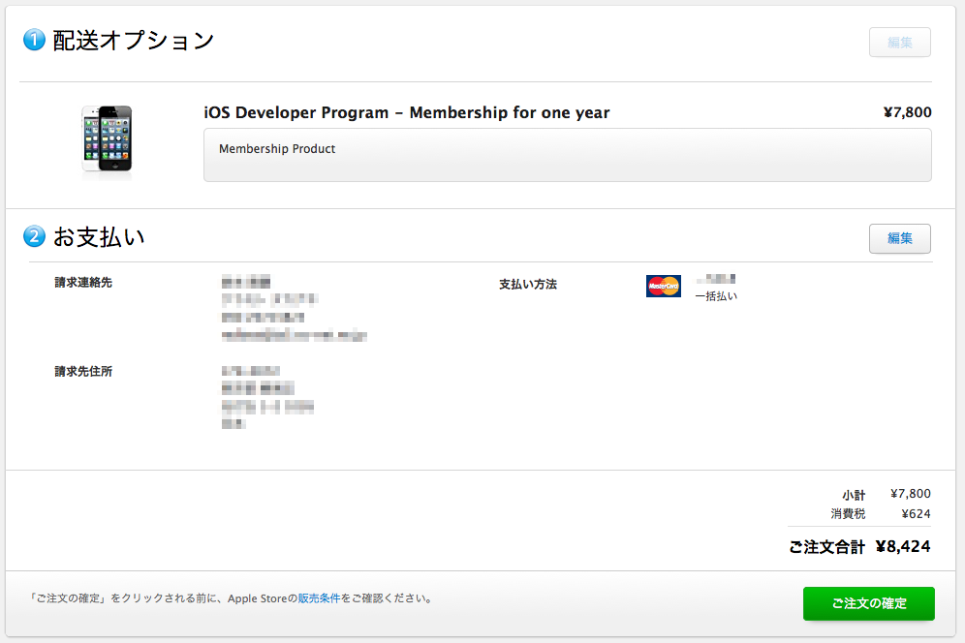Click the step 2 circle icon
The width and height of the screenshot is (965, 643).
pos(34,236)
